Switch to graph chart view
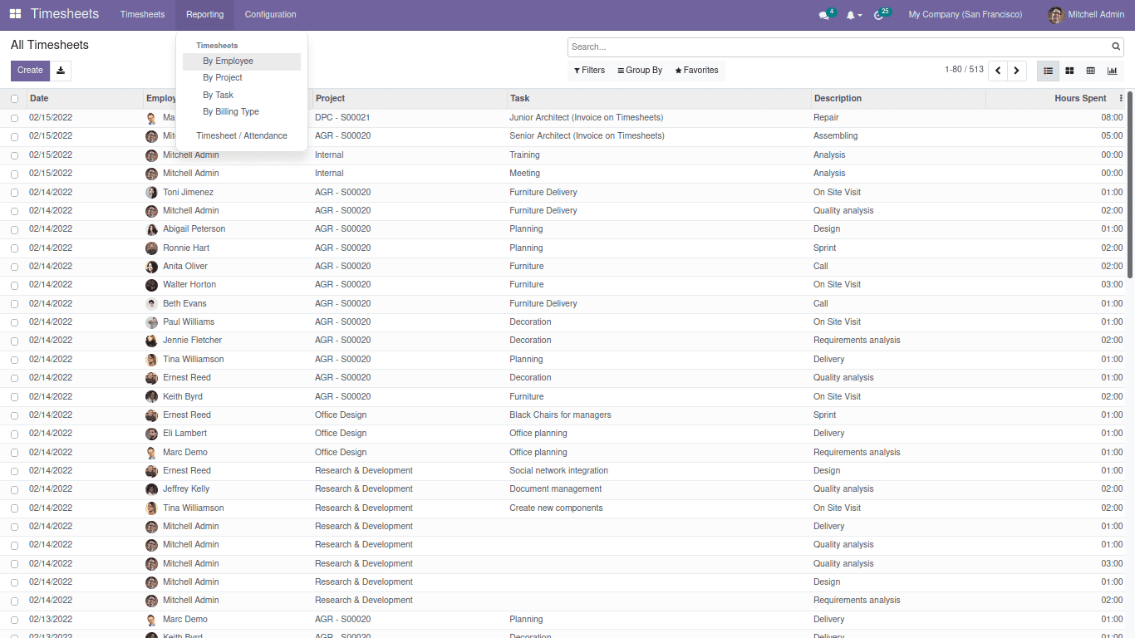The image size is (1135, 638). click(1112, 71)
